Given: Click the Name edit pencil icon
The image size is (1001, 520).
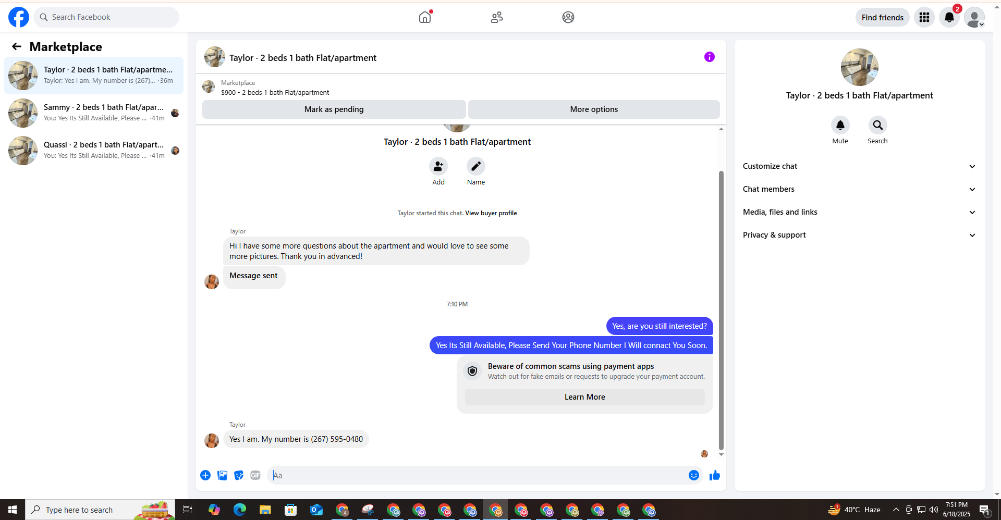Looking at the screenshot, I should click(x=476, y=166).
